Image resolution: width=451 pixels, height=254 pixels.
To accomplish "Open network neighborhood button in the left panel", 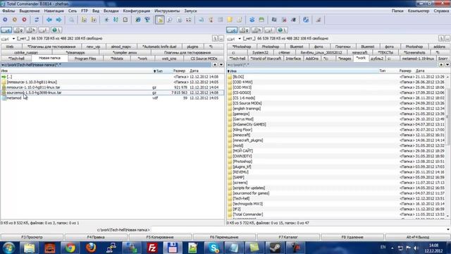I will coord(56,30).
